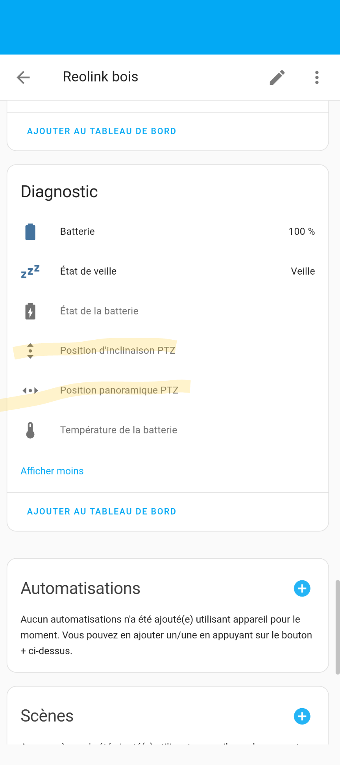Open the three-dot overflow menu
The image size is (340, 765).
pos(317,77)
